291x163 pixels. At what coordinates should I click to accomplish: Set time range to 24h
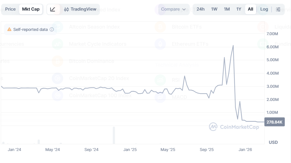(x=201, y=9)
